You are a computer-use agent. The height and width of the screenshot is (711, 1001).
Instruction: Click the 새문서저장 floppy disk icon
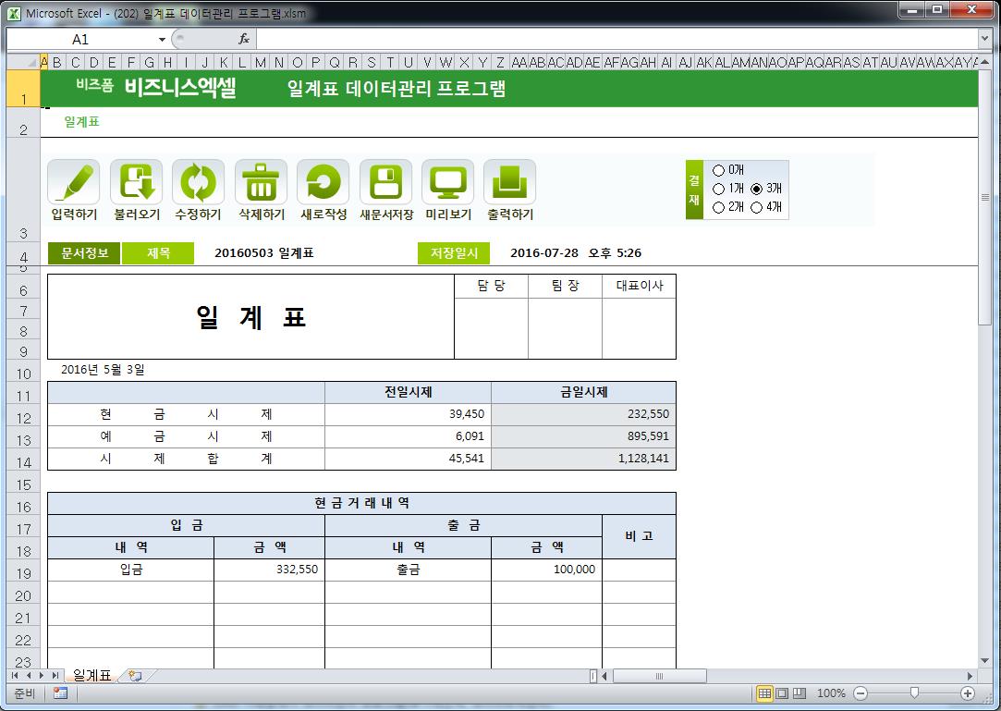385,183
